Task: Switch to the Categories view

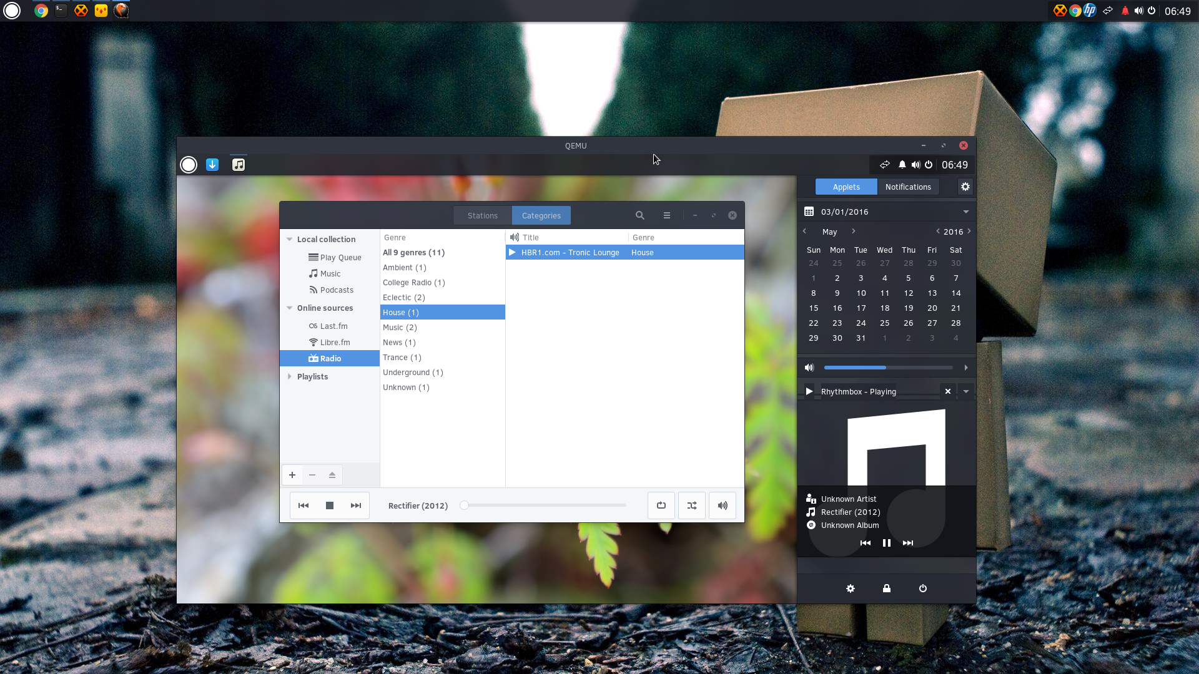Action: (541, 215)
